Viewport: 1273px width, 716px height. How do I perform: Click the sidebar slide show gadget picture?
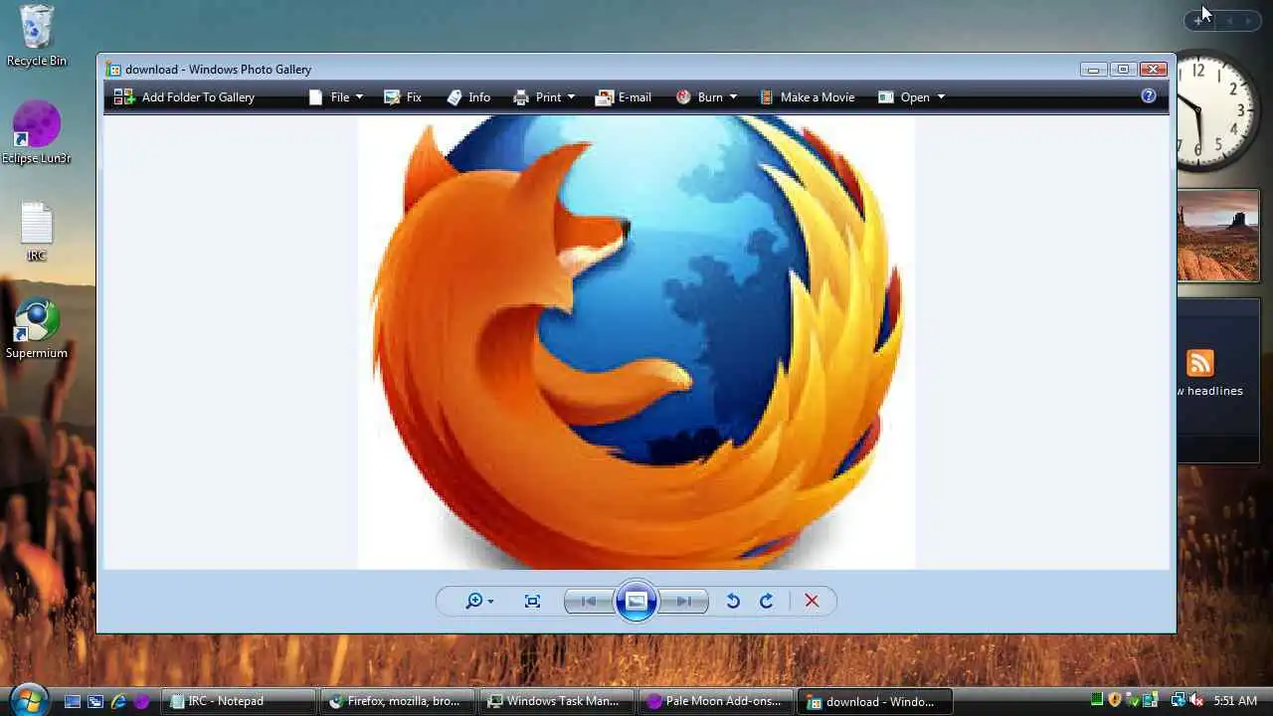[1218, 237]
